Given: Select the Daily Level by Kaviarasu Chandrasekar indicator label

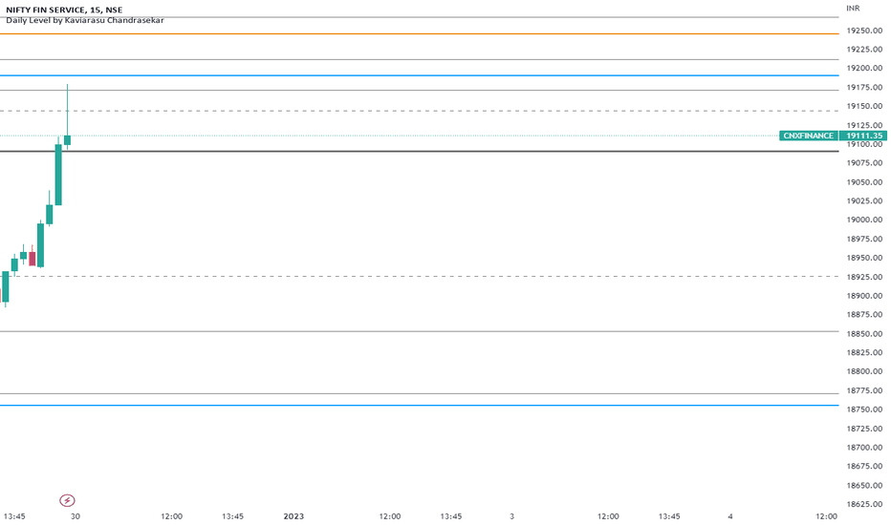Looking at the screenshot, I should (85, 20).
